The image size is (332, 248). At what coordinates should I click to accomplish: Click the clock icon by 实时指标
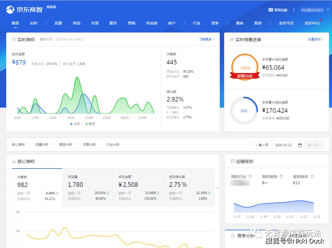click(14, 40)
